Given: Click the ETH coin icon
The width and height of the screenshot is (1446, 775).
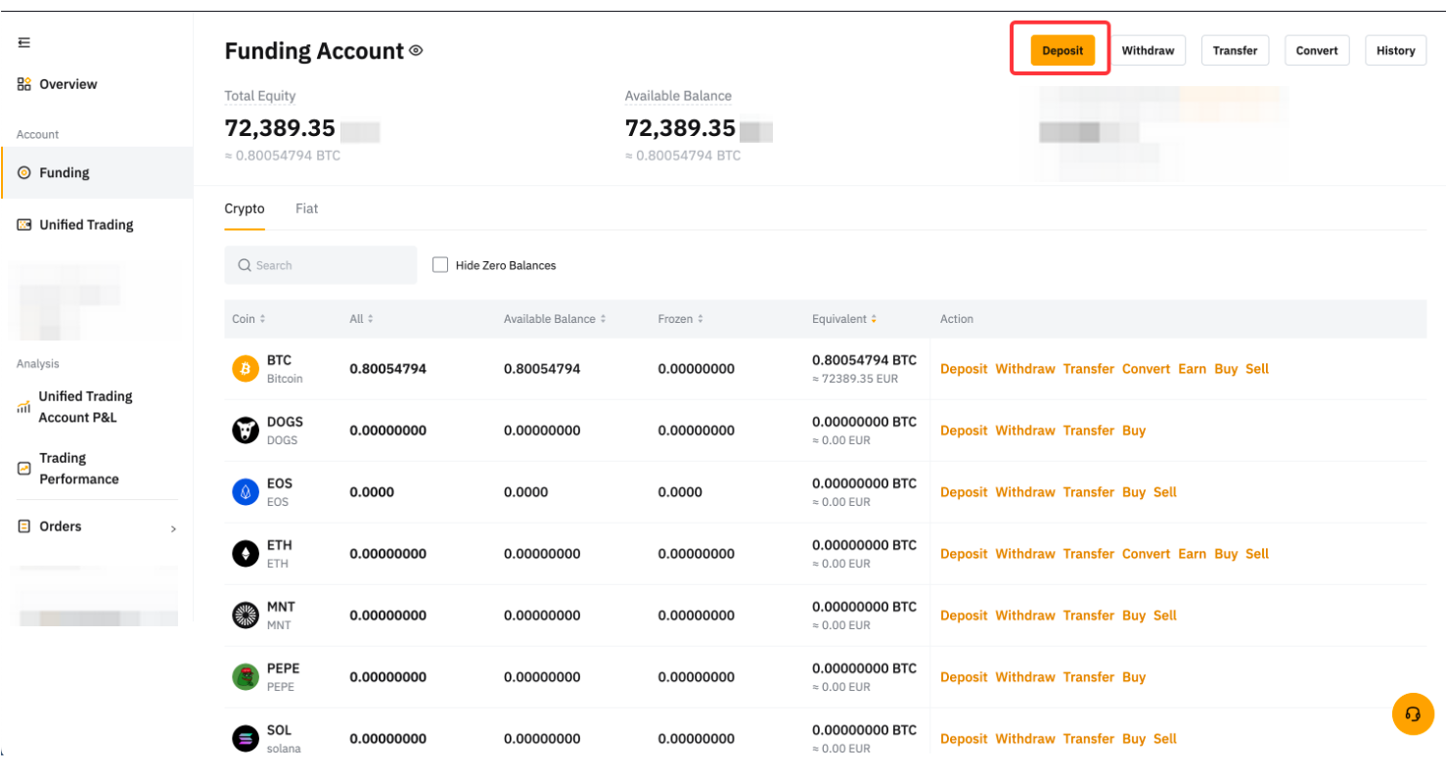Looking at the screenshot, I should point(246,554).
